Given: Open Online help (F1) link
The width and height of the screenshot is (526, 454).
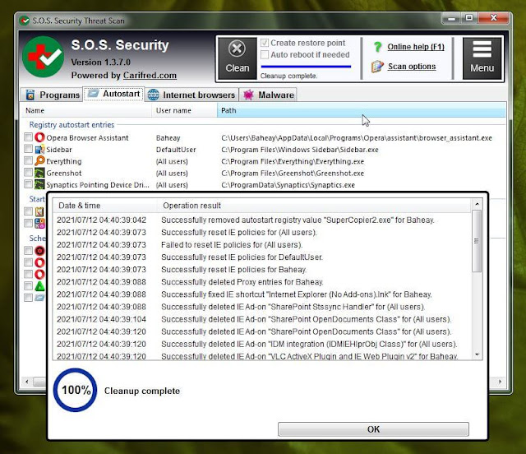Looking at the screenshot, I should tap(416, 47).
